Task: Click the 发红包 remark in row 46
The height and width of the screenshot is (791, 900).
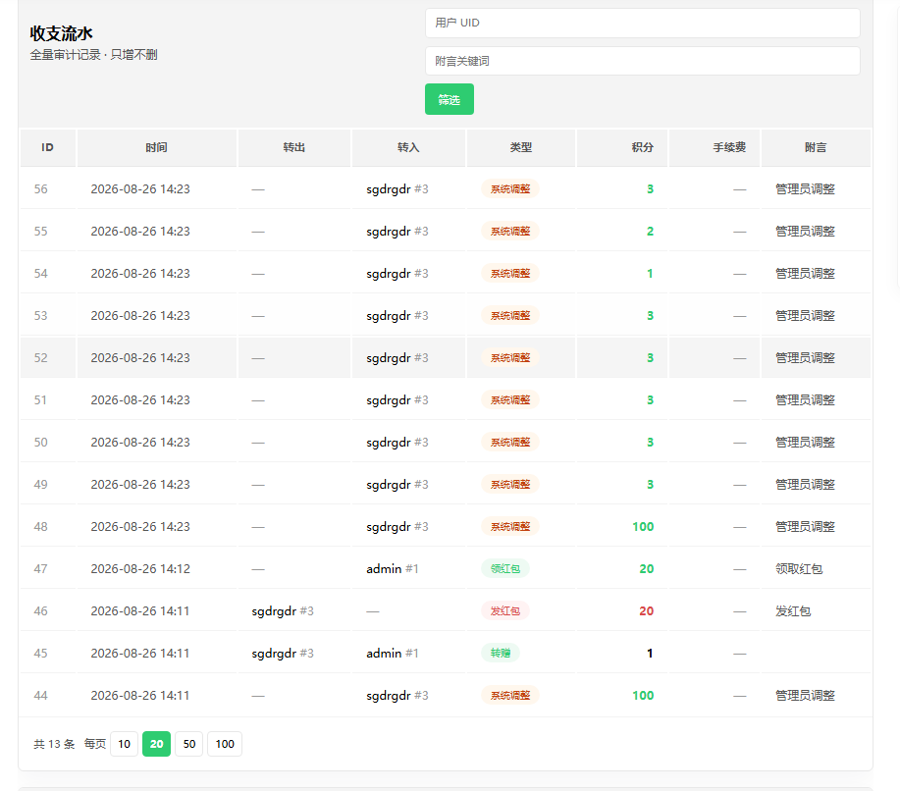Action: [793, 610]
